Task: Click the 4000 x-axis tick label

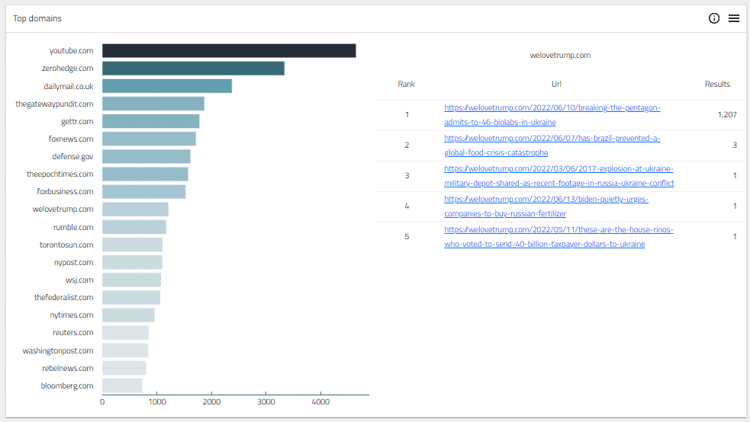Action: click(320, 402)
